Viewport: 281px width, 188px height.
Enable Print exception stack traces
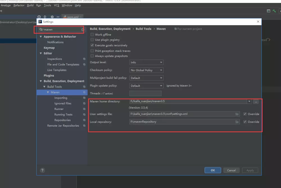pyautogui.click(x=92, y=51)
